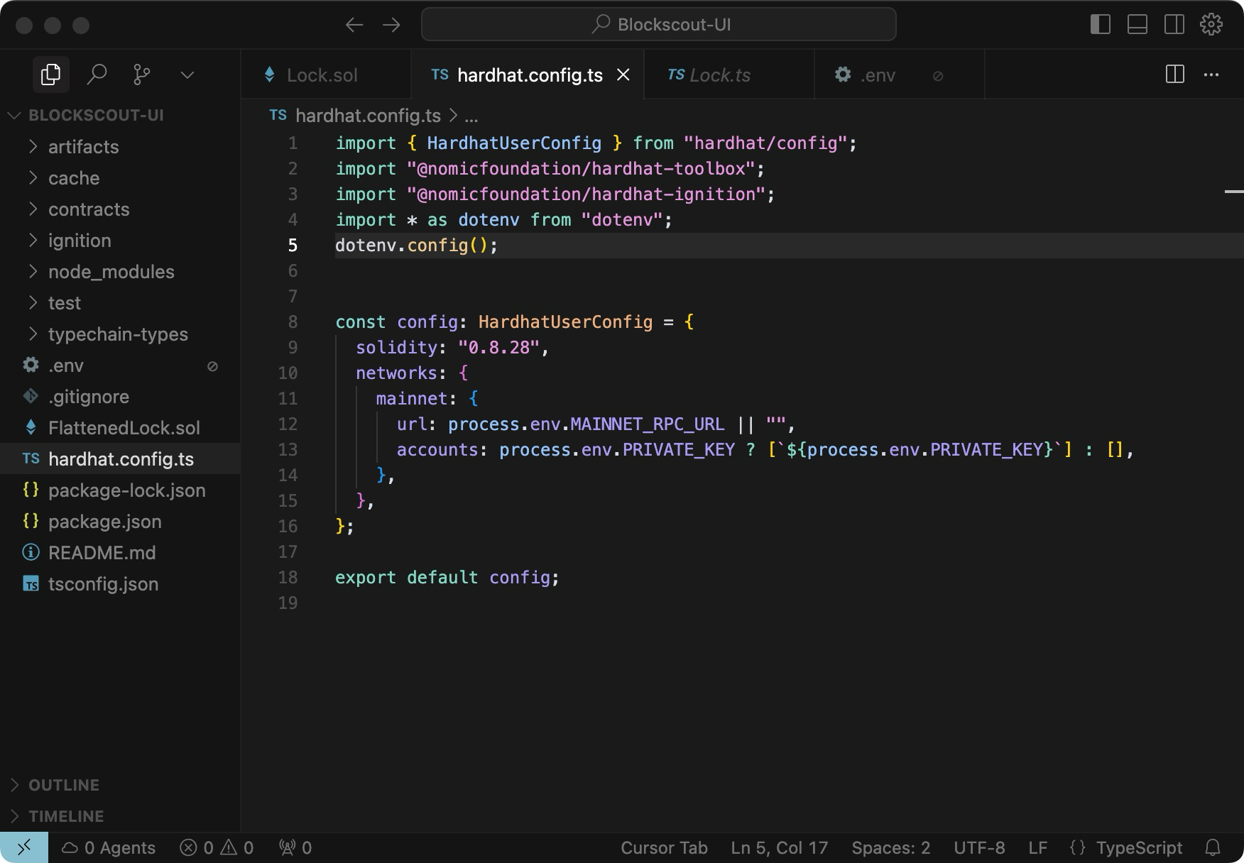1244x863 pixels.
Task: Open package.json file
Action: (120, 522)
